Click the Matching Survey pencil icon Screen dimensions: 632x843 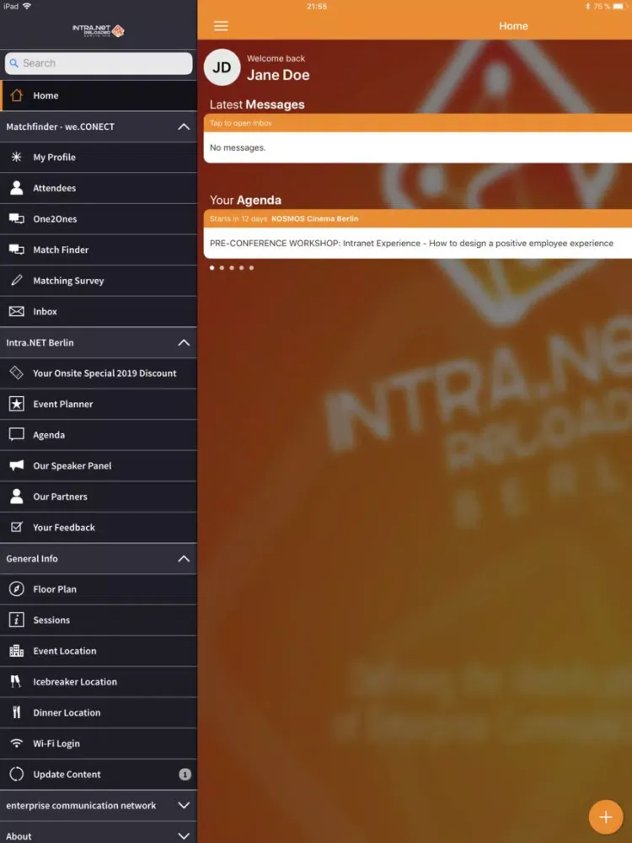click(x=17, y=280)
